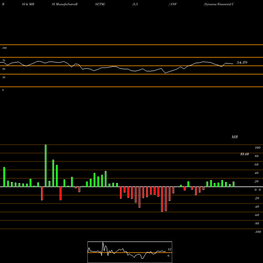The height and width of the screenshot is (263, 263).
Task: Click the 50 level label on RSI axis
Action: [4, 69]
